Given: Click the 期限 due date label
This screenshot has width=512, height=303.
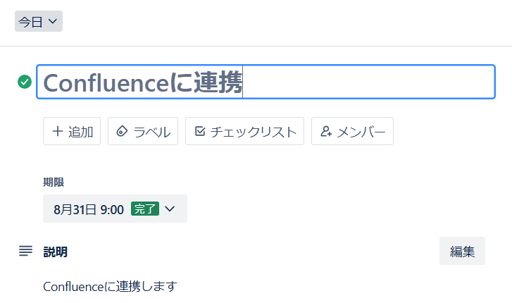Looking at the screenshot, I should click(x=54, y=182).
